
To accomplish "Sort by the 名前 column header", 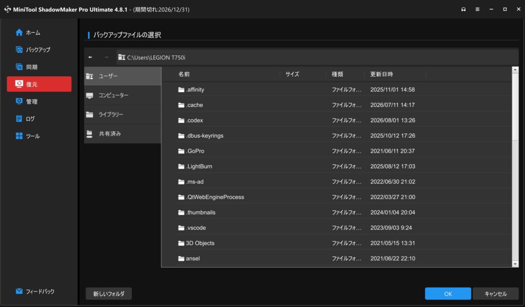I will [184, 74].
